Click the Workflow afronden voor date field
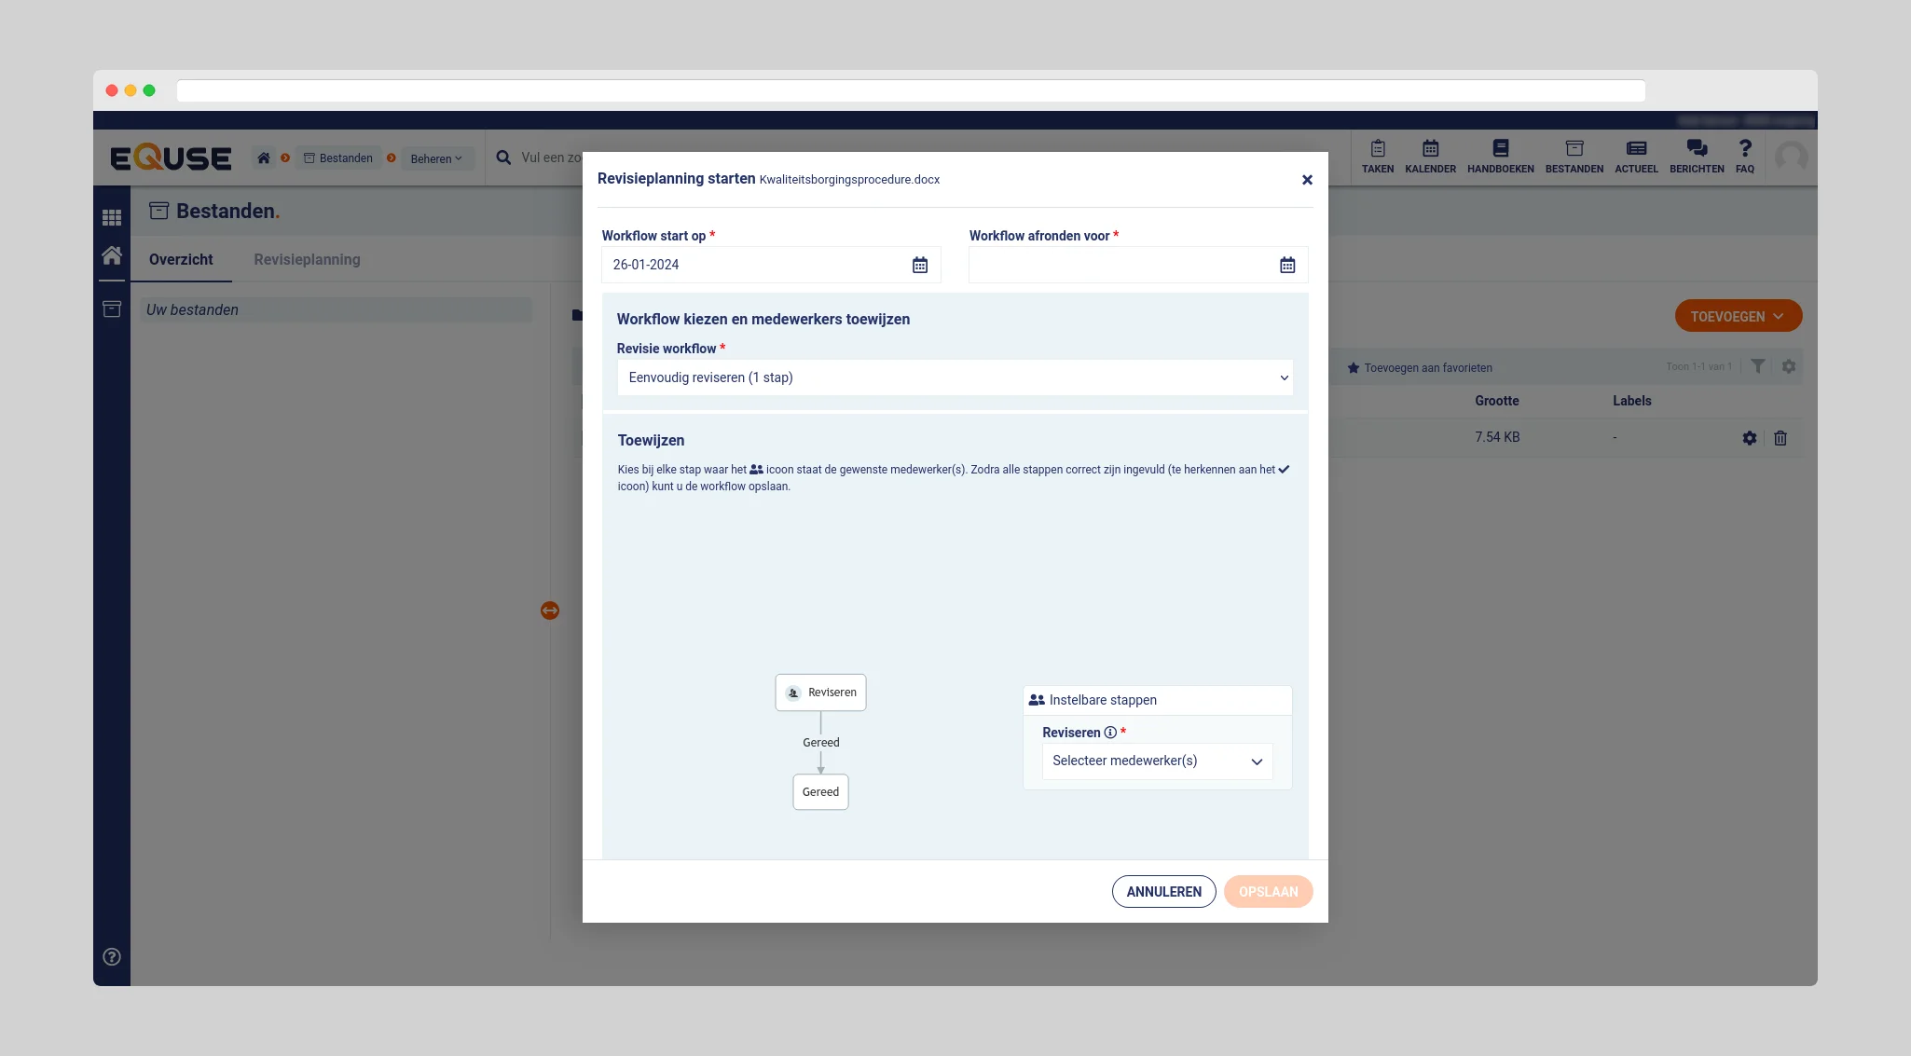The image size is (1911, 1056). tap(1119, 266)
